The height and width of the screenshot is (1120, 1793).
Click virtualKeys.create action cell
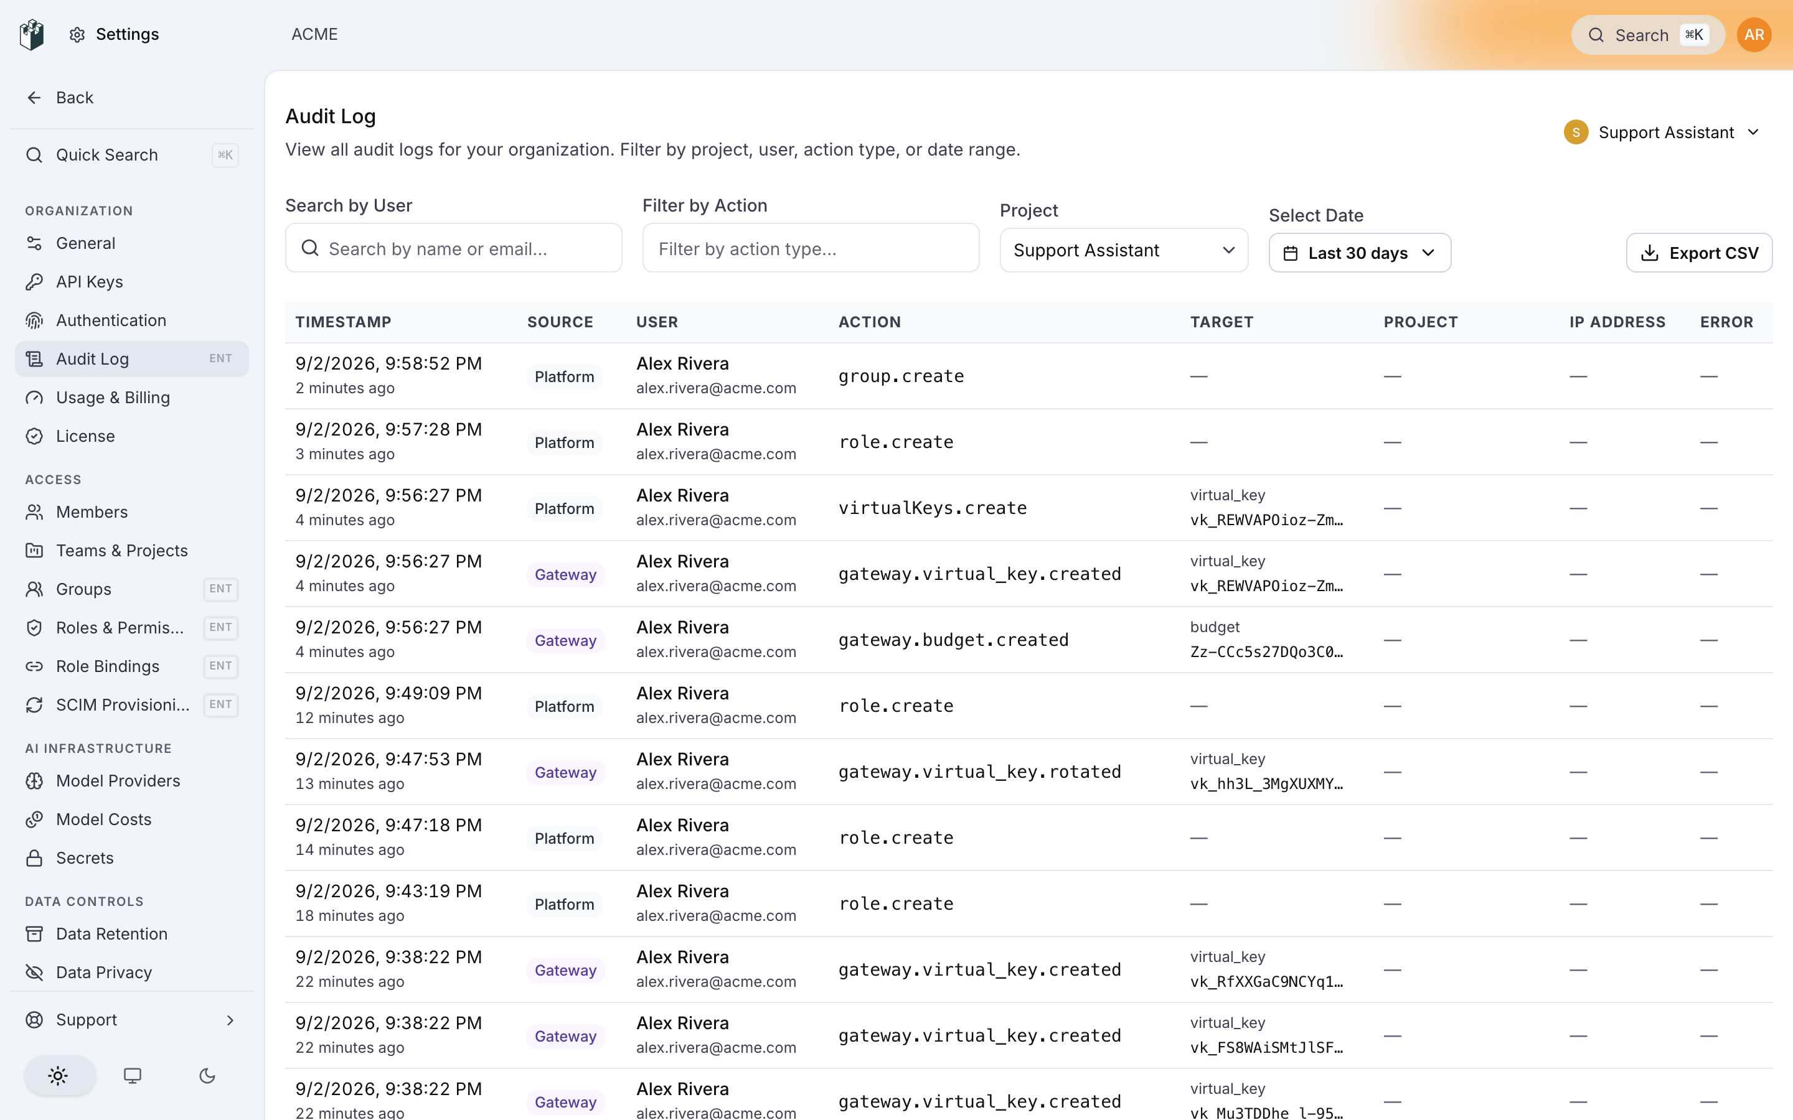point(932,508)
